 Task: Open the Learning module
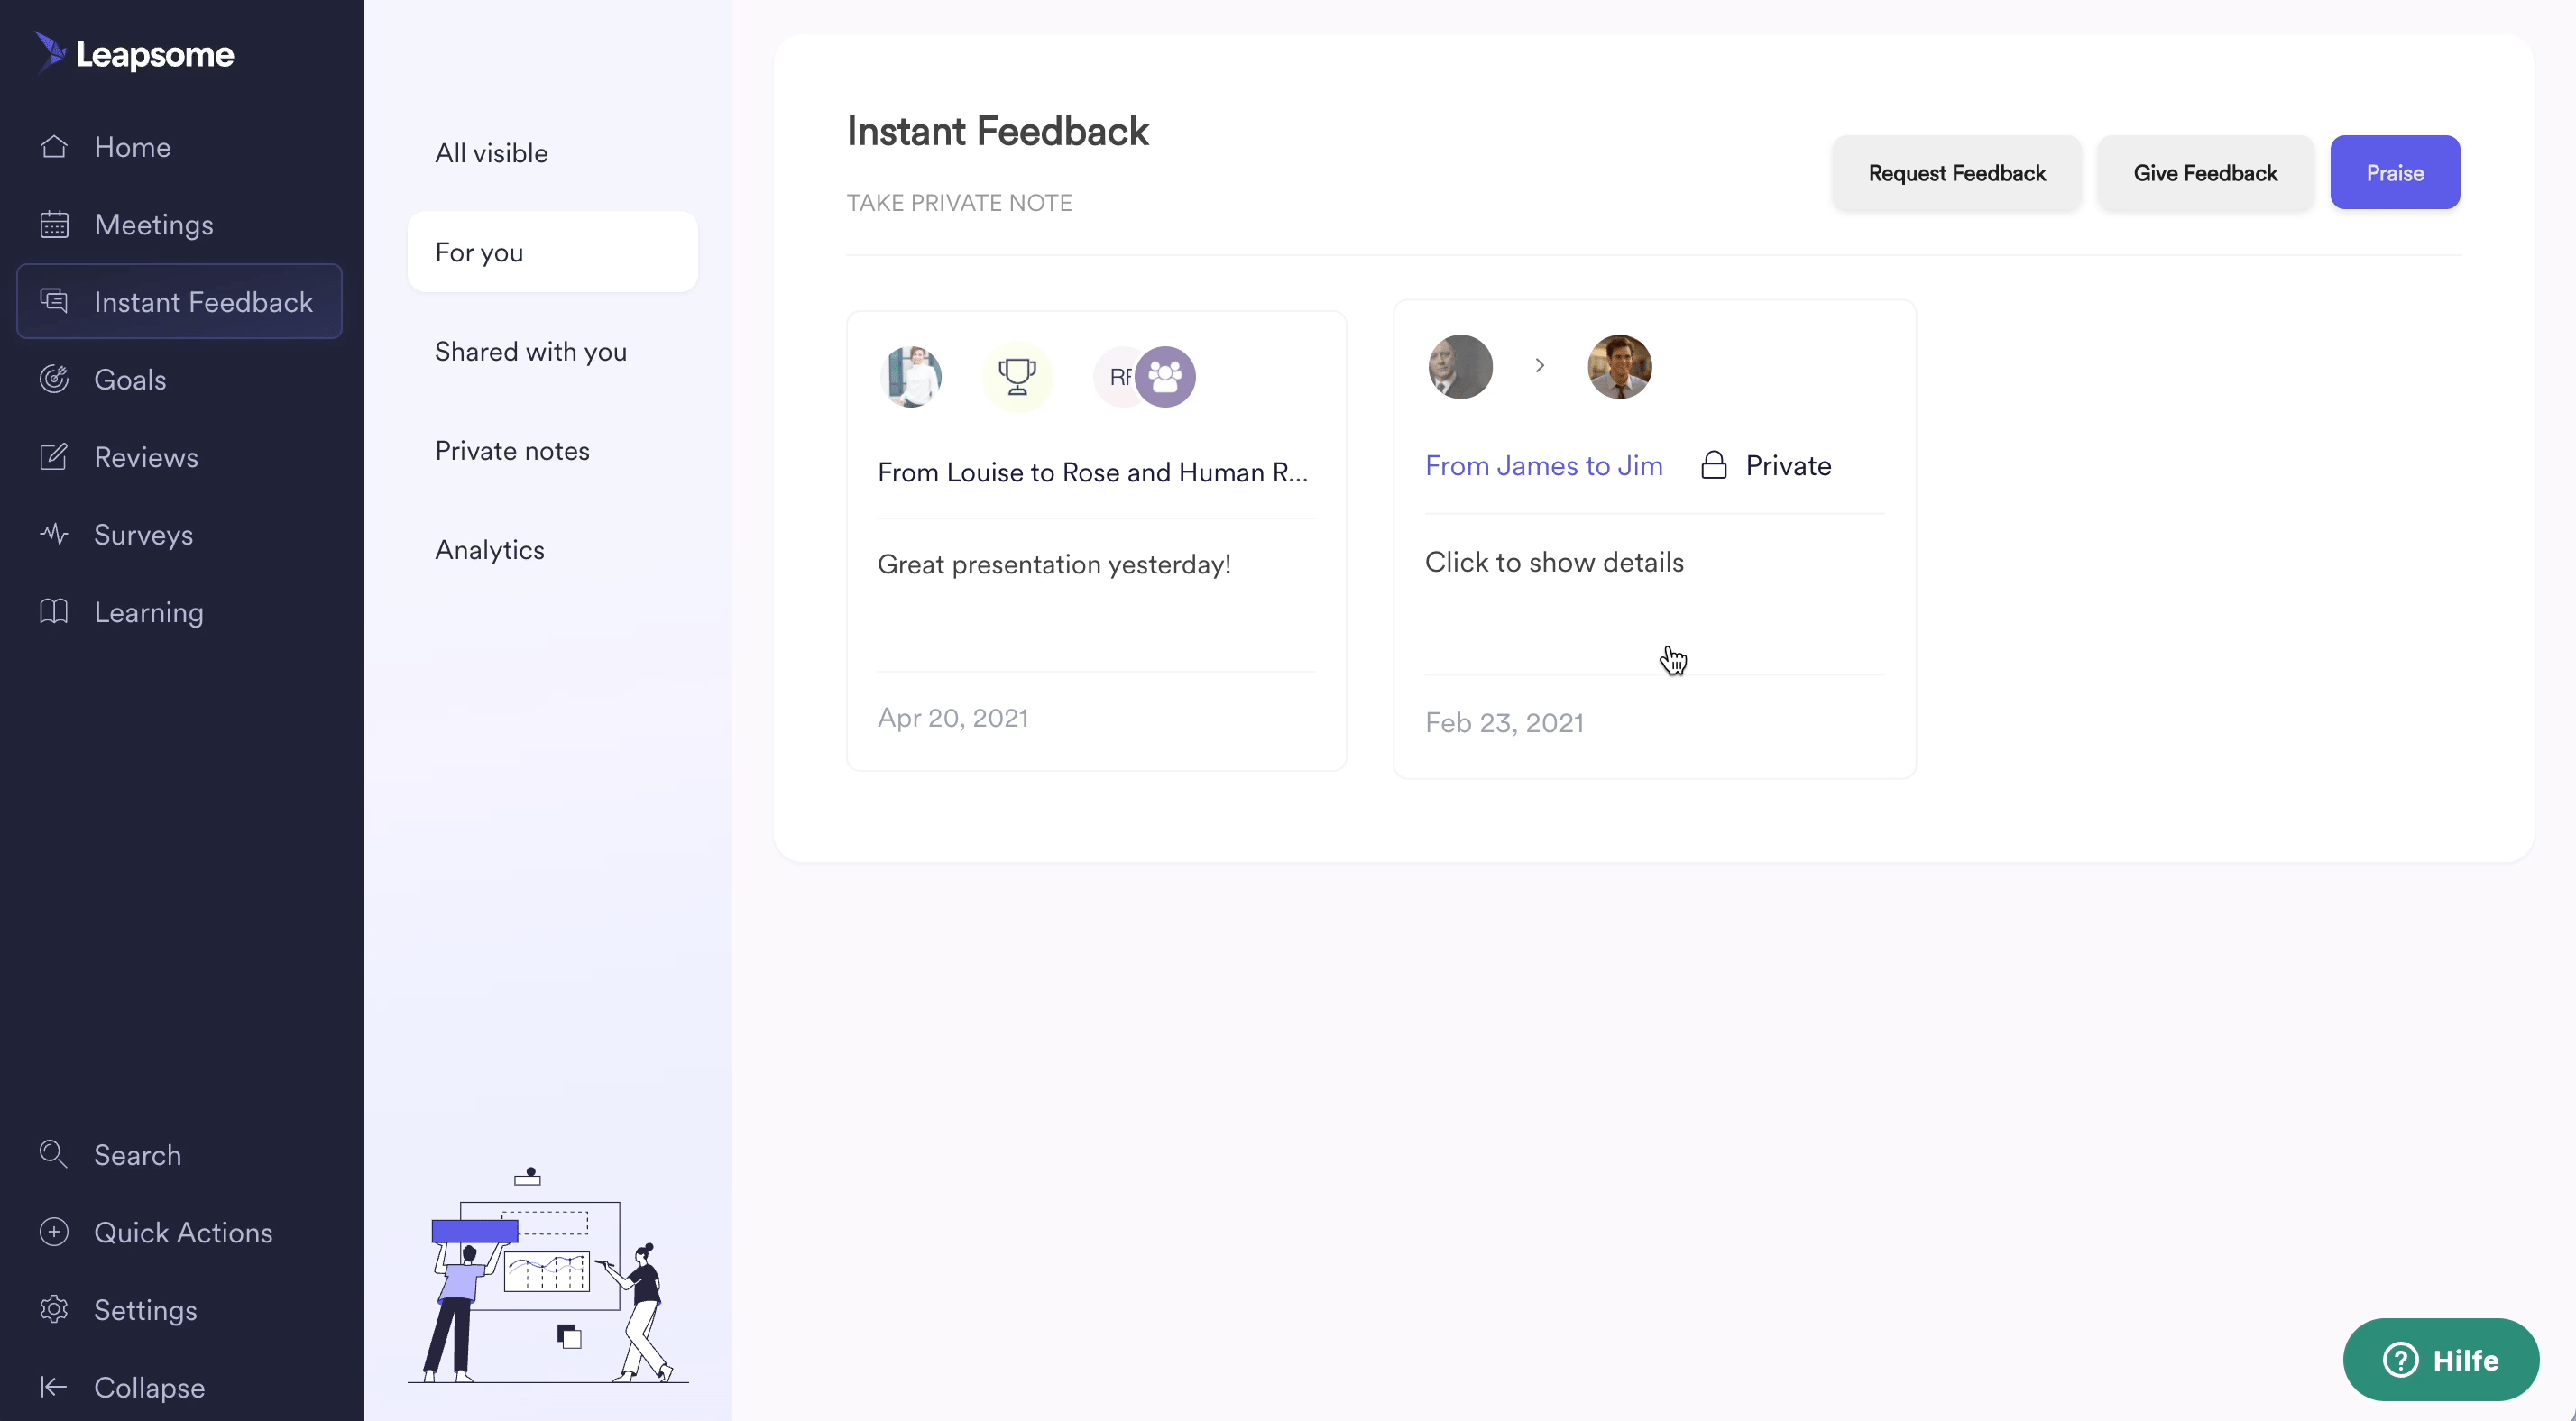click(x=148, y=612)
